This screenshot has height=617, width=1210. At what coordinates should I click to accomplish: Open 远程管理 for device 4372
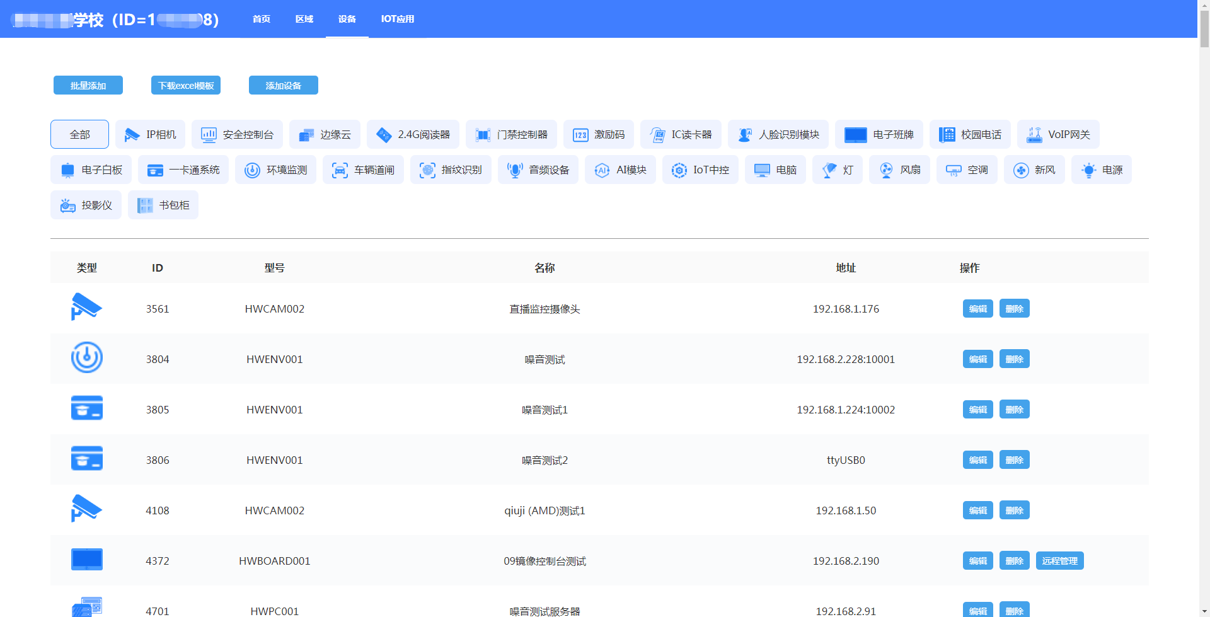click(x=1059, y=561)
